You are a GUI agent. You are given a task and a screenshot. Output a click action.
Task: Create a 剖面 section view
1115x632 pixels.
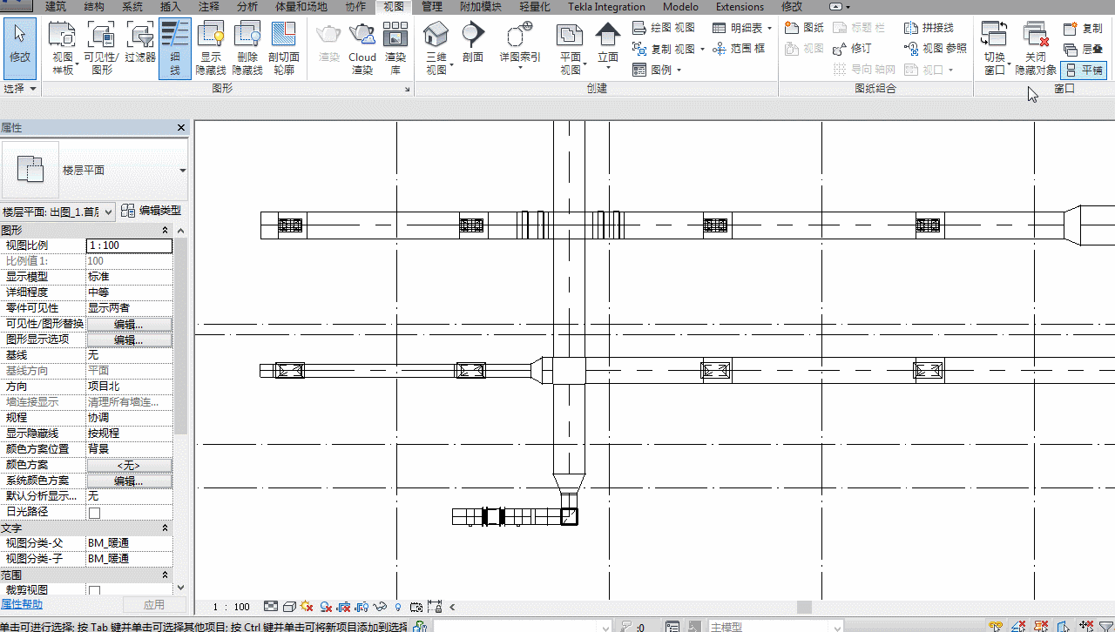pos(473,44)
